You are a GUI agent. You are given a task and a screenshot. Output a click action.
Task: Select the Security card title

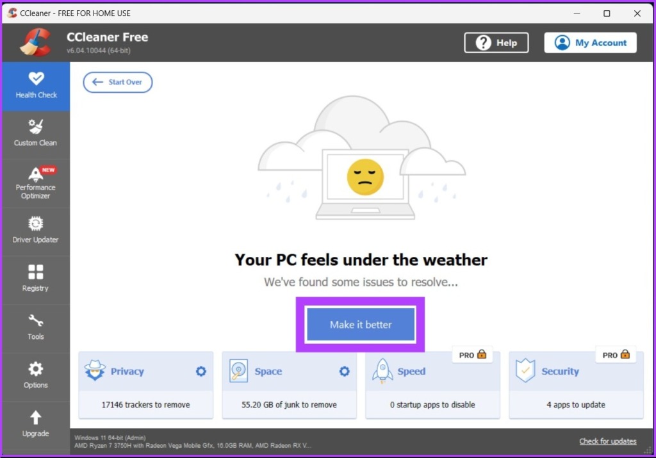560,372
